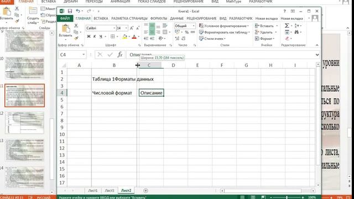
Task: Decrease font size in Excel
Action: point(138,28)
